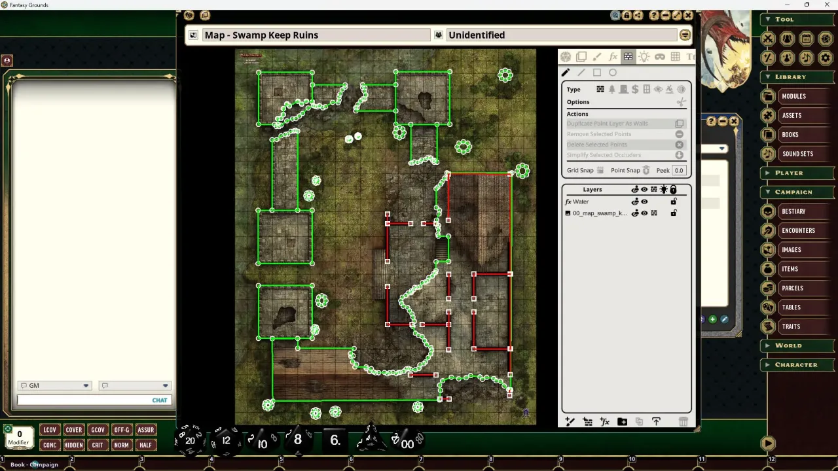Viewport: 838px width, 471px height.
Task: Open the party sheet tool
Action: tap(788, 39)
